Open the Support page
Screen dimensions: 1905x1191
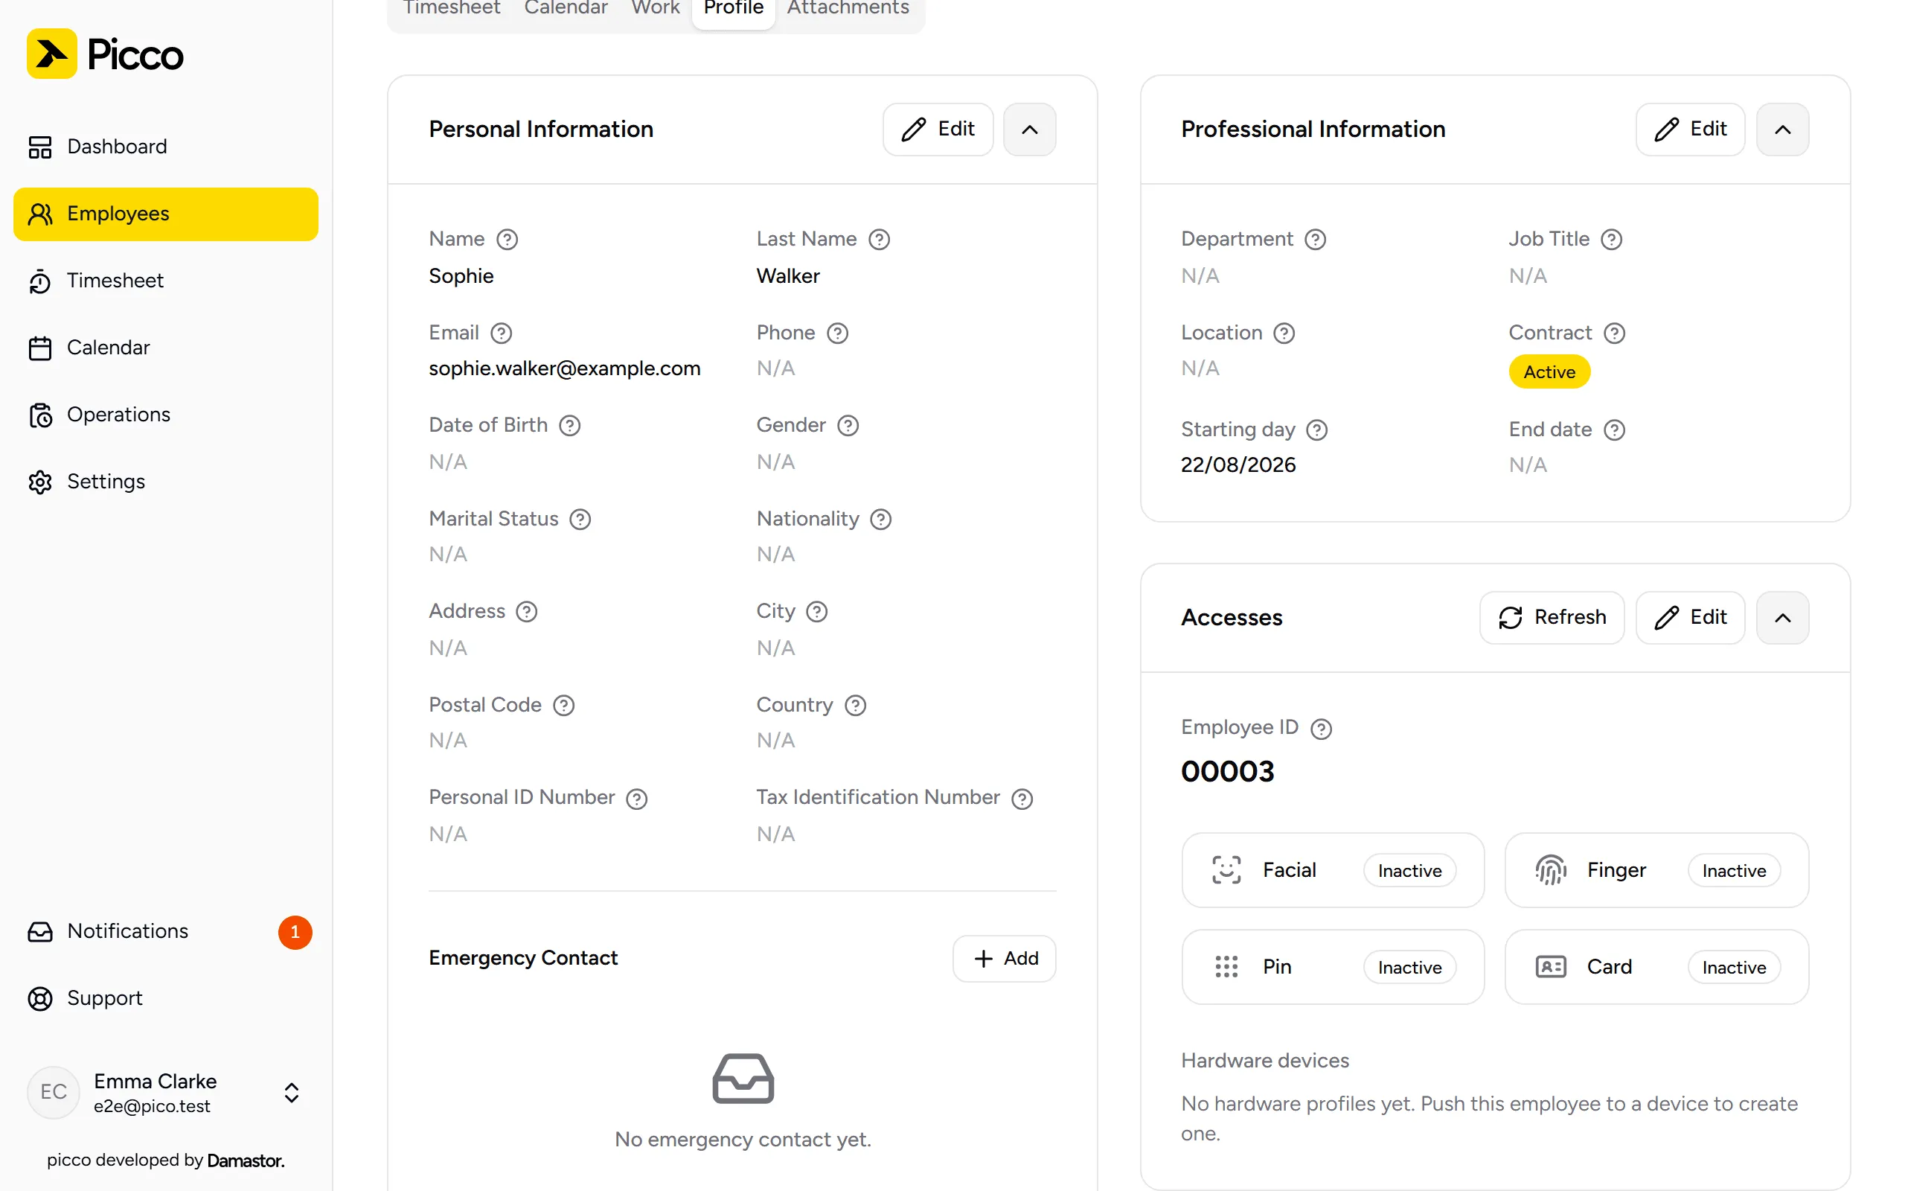click(166, 999)
